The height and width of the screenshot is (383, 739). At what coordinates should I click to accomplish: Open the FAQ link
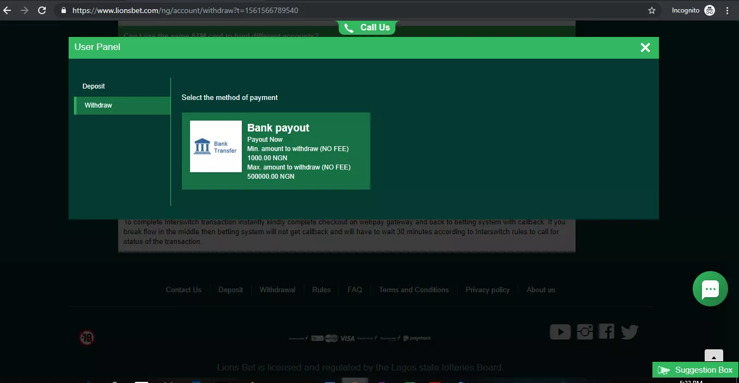click(x=354, y=290)
